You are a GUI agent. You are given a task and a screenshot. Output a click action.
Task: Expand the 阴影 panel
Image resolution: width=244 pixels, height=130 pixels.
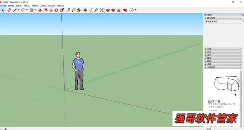tap(206, 61)
